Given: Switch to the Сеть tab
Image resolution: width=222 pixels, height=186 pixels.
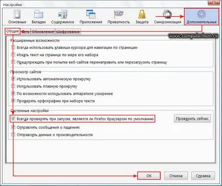Looking at the screenshot, I should point(25,32).
